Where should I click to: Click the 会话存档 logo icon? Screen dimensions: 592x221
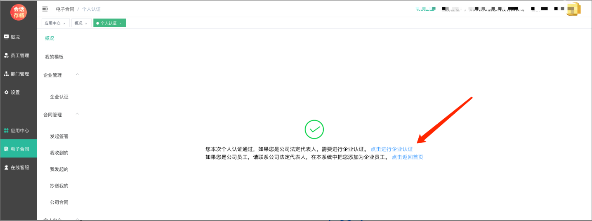coord(19,12)
